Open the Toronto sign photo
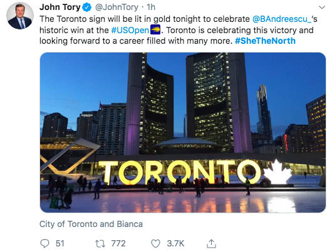Viewport: 332px width, 252px height. tap(183, 133)
